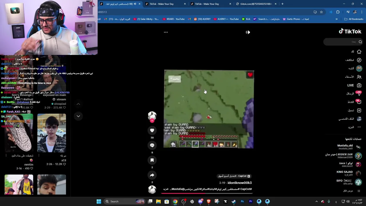Image resolution: width=366 pixels, height=206 pixels.
Task: Open the (1) Salar Alkrky YouTube bookmark
Action: (146, 19)
